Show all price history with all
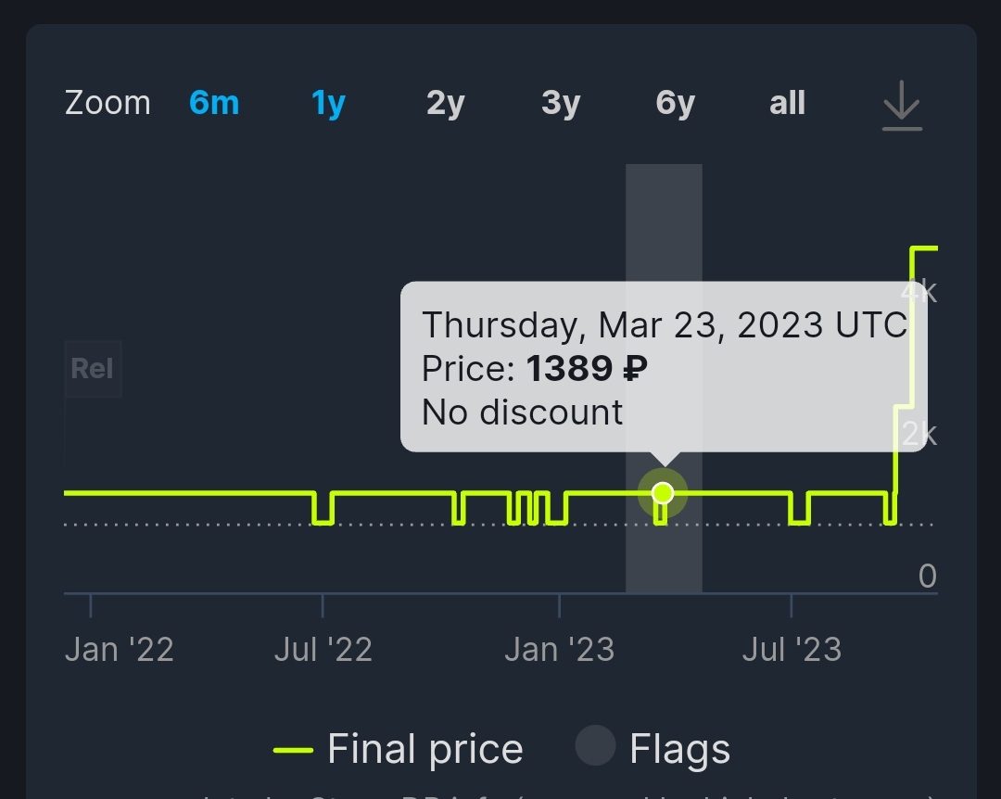Image resolution: width=1001 pixels, height=799 pixels. coord(787,103)
